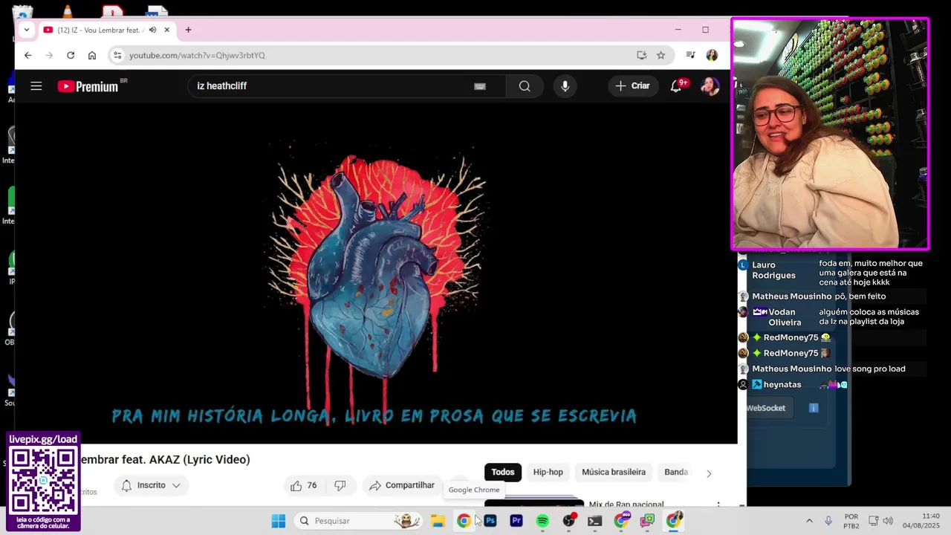Select the partially visible Banda chip

pyautogui.click(x=675, y=472)
